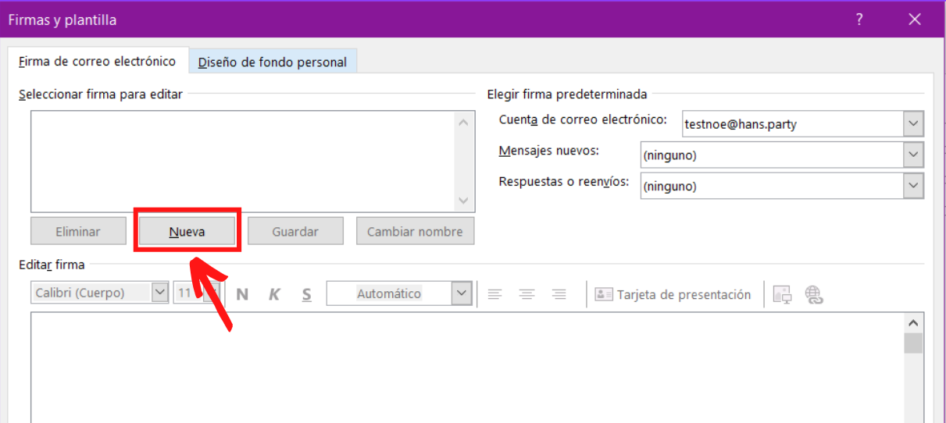Expand the Mensajes nuevos dropdown
The width and height of the screenshot is (946, 423).
click(913, 155)
